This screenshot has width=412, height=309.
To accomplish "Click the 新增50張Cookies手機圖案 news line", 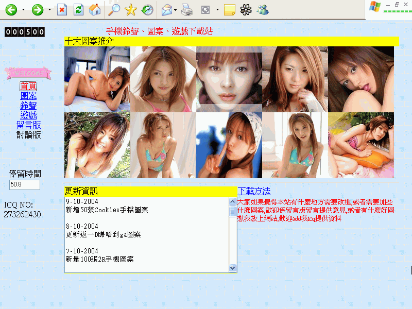I will (x=107, y=210).
